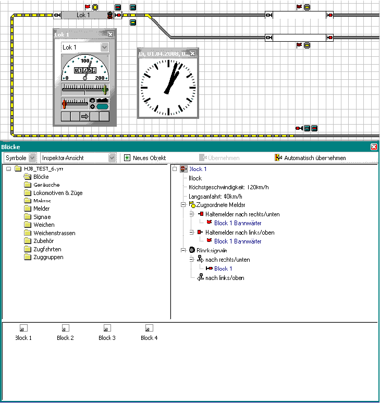
Task: Open the Inspektor-Ansicht view dropdown
Action: coord(112,157)
